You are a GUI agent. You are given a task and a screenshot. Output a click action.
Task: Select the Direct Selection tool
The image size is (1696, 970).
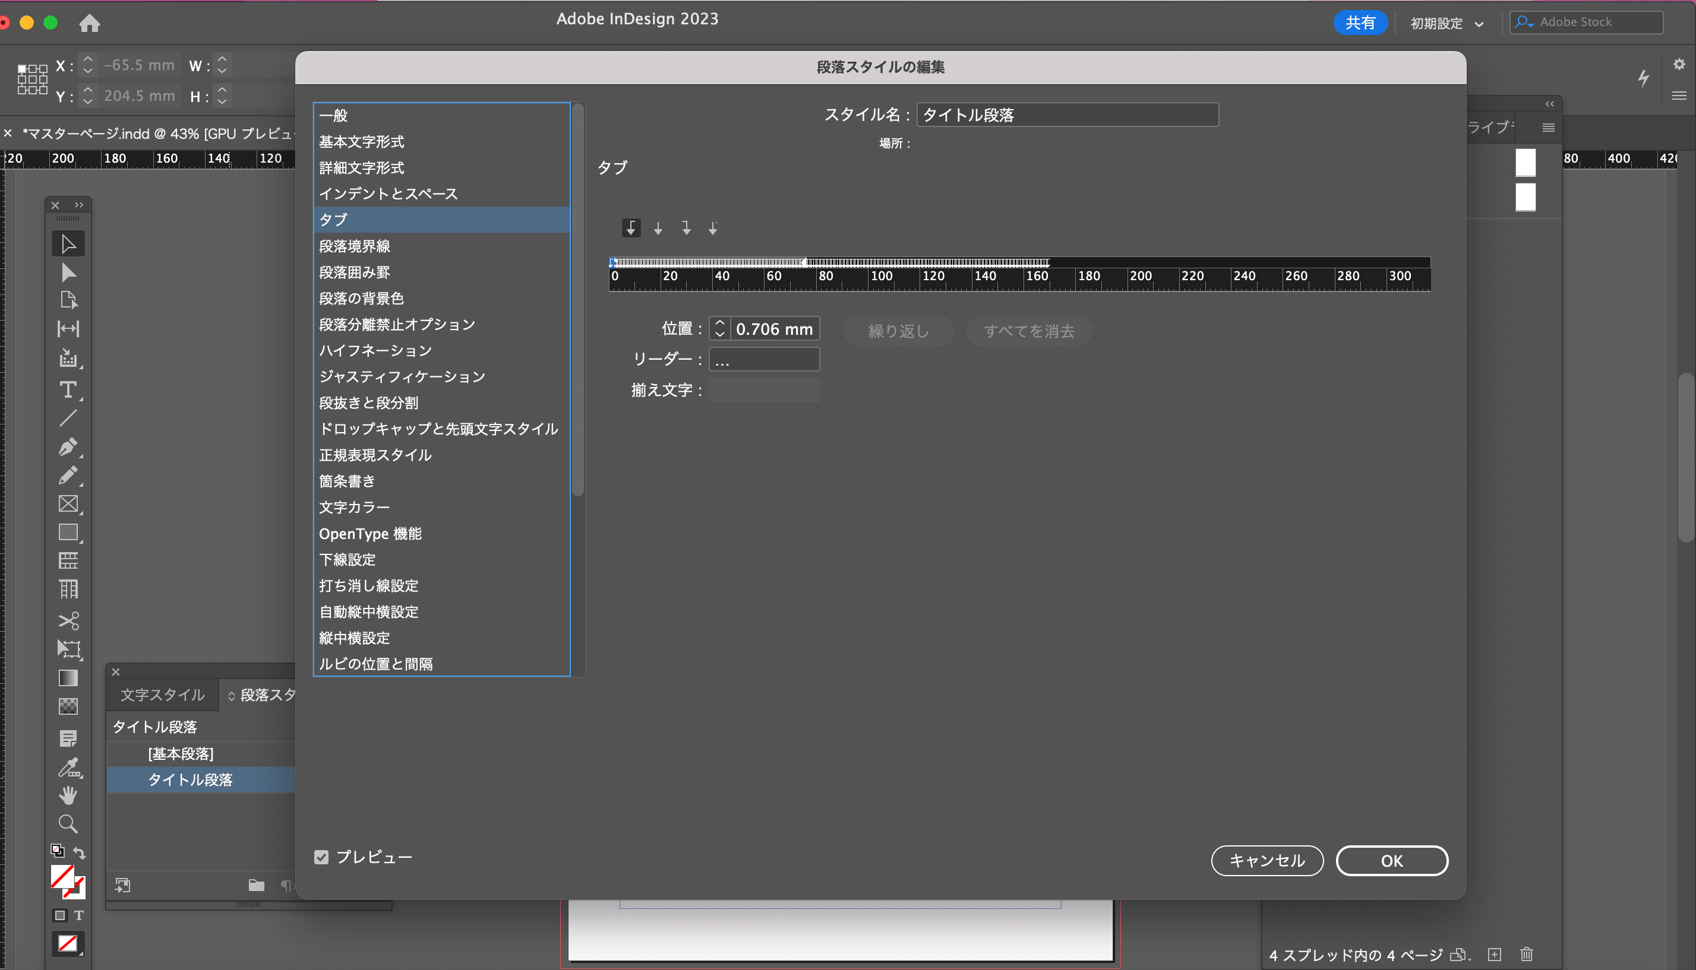pyautogui.click(x=68, y=272)
